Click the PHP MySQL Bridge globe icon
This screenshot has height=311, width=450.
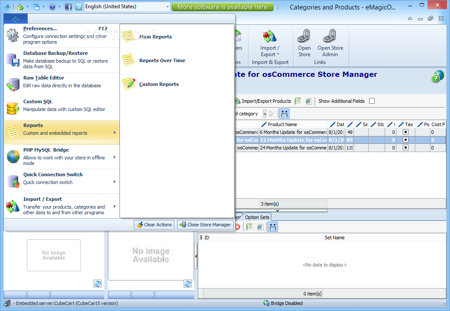click(13, 157)
